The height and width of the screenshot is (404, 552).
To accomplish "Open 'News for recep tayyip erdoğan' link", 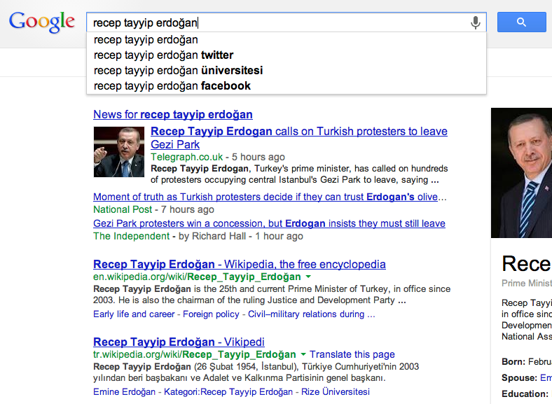I will 173,114.
